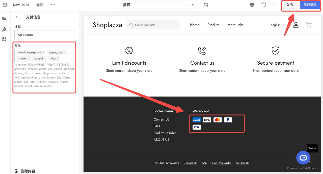Viewport: 323px width, 174px height.
Task: Open the theme style brush icon
Action: (4, 29)
